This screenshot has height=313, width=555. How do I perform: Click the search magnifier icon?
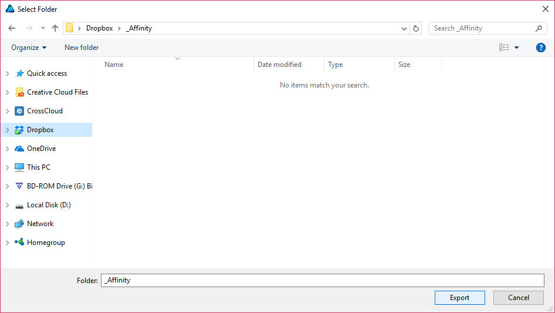click(539, 28)
